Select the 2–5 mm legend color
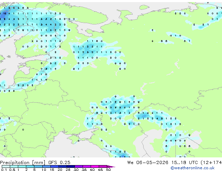 click(x=30, y=166)
